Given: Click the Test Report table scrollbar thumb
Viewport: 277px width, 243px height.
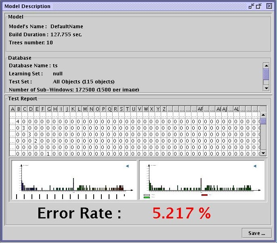Looking at the screenshot, I should (263, 121).
